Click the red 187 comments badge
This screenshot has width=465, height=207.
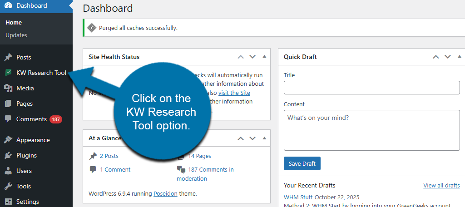click(56, 119)
